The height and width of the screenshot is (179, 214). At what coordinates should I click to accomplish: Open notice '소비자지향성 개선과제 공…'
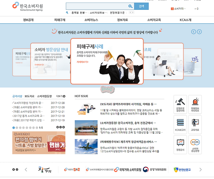(x=28, y=103)
